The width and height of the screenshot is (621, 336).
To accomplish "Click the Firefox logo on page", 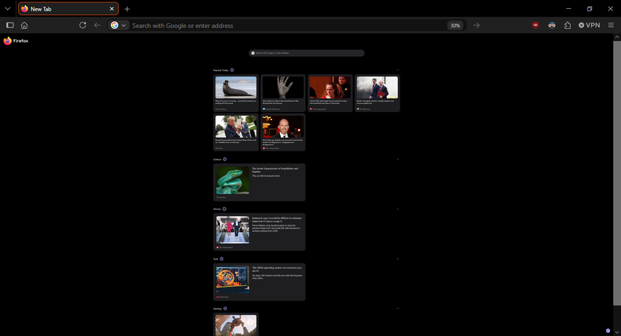I will coord(16,41).
